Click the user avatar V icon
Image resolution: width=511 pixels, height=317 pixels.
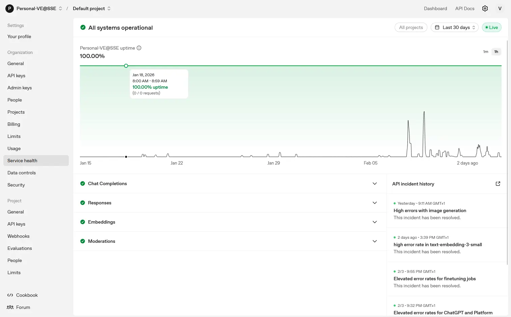pos(500,8)
